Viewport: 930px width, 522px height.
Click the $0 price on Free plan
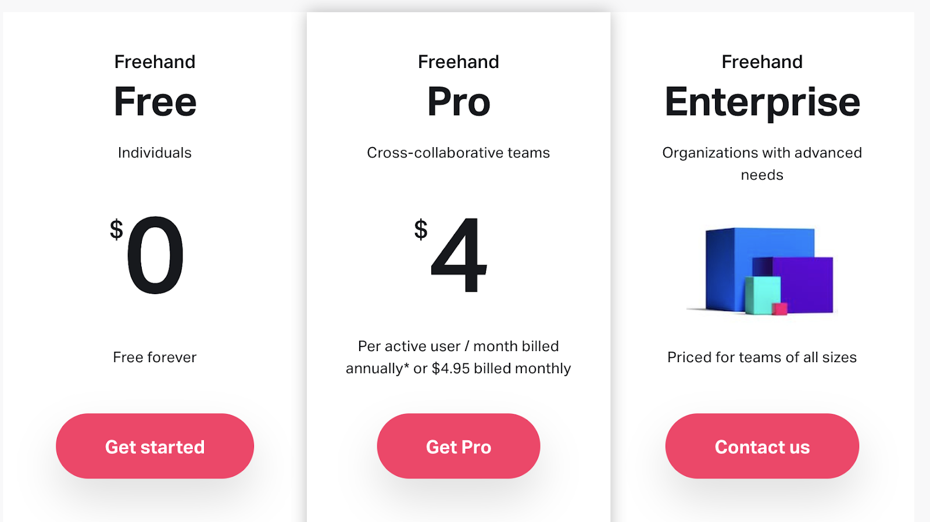tap(155, 255)
